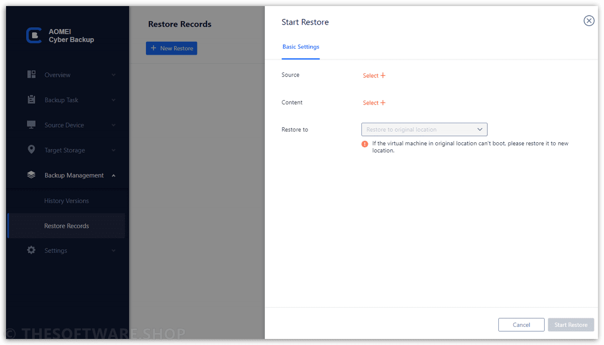Open the Source Device sidebar menu item
Viewport: 604px width, 345px height.
66,125
